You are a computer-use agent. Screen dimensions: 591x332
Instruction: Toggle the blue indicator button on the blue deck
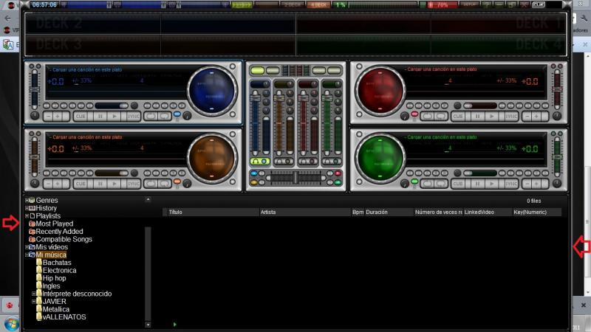point(177,115)
